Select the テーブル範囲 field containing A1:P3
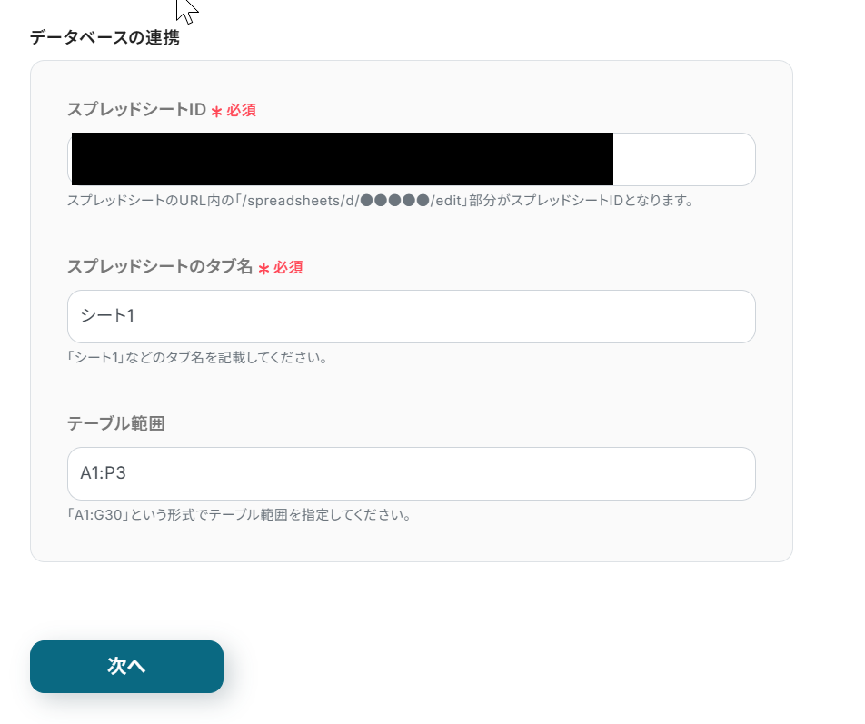The height and width of the screenshot is (724, 865). (x=411, y=473)
